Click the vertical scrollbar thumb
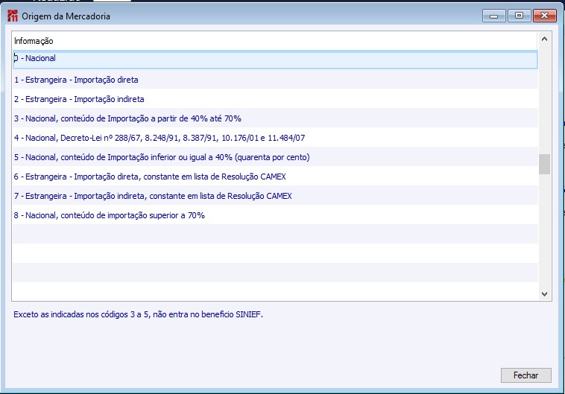The height and width of the screenshot is (394, 565). [544, 164]
